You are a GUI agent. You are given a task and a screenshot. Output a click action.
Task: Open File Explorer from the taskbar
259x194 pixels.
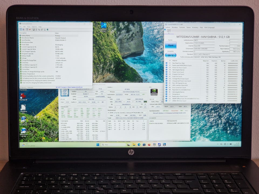point(134,145)
